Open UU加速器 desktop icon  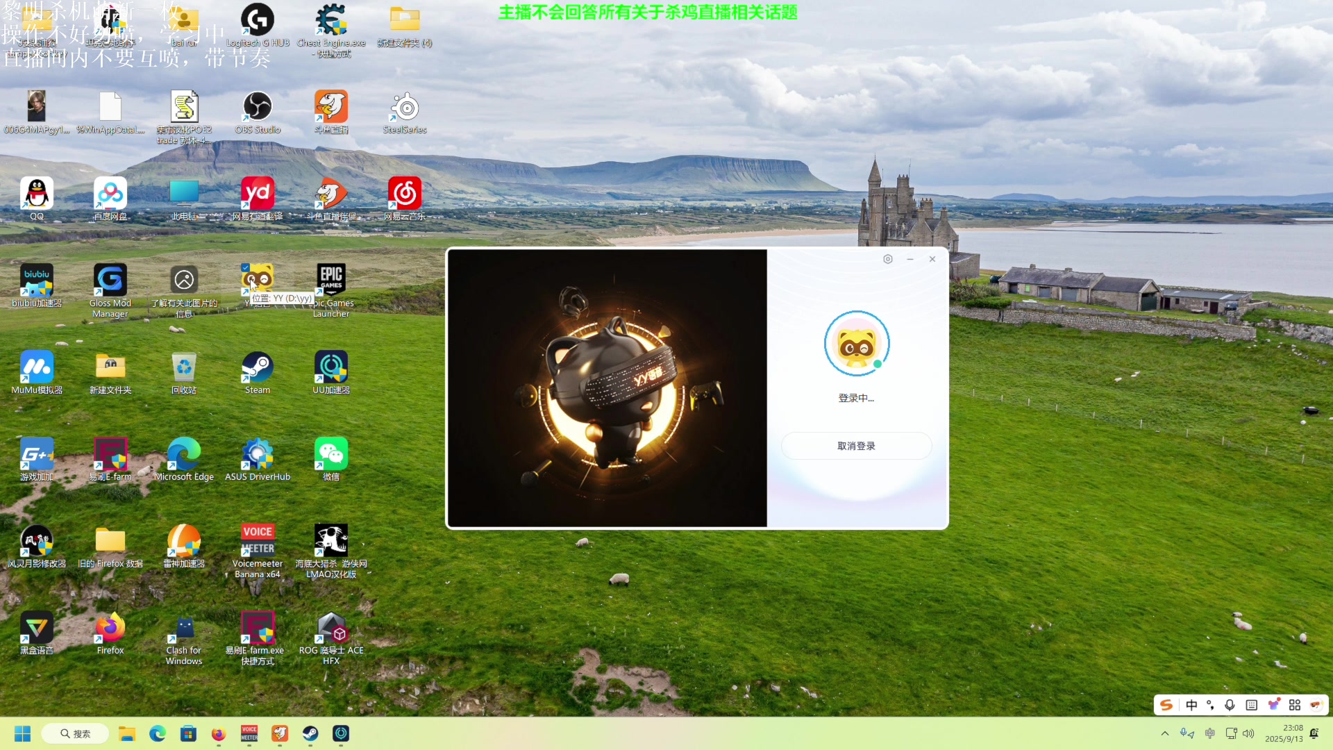pyautogui.click(x=331, y=372)
